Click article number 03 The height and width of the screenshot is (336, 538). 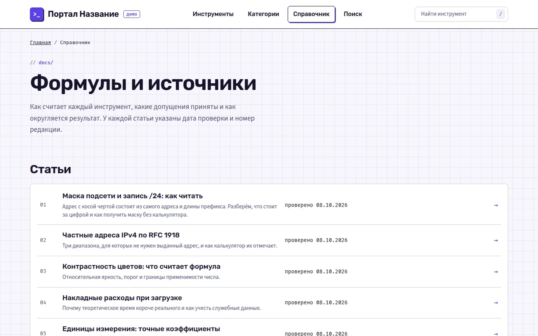point(43,271)
